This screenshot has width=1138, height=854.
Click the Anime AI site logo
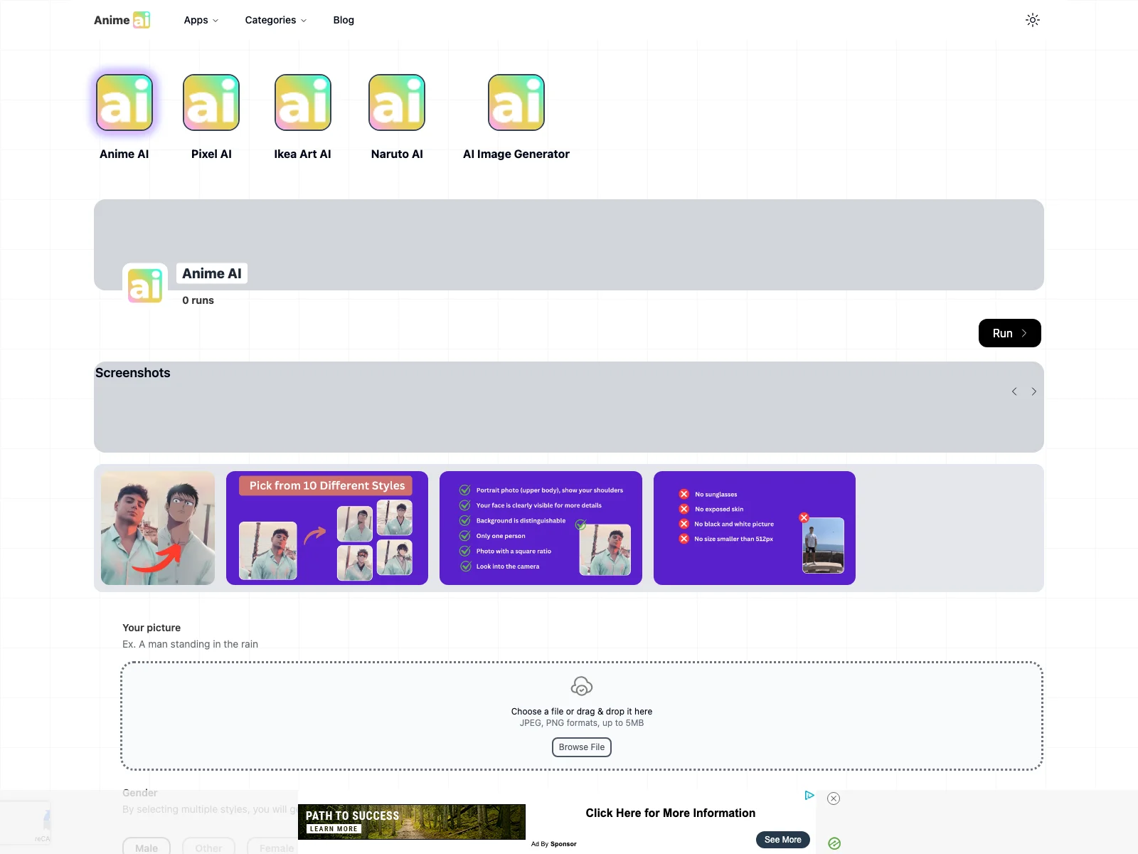[122, 20]
